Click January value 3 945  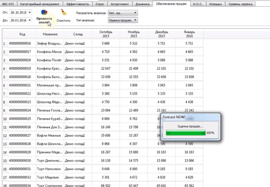(189, 85)
